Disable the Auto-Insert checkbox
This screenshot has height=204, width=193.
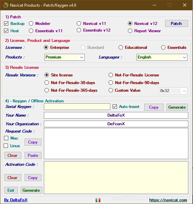click(115, 107)
